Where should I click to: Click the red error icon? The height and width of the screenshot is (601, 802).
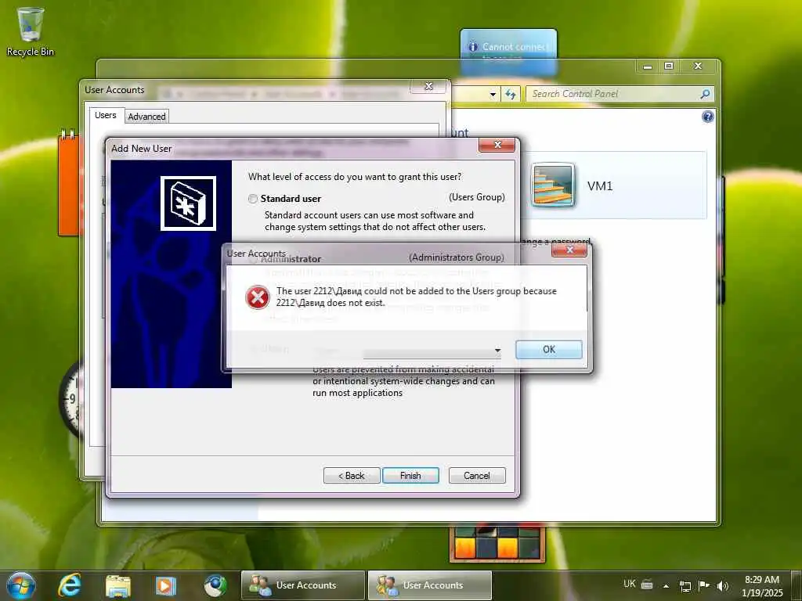tap(257, 297)
